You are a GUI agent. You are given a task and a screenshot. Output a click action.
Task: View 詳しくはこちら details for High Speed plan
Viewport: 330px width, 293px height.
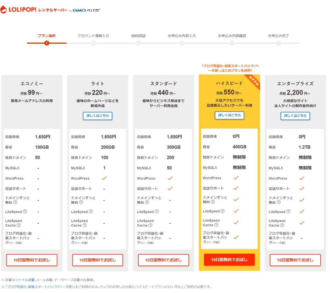point(229,115)
